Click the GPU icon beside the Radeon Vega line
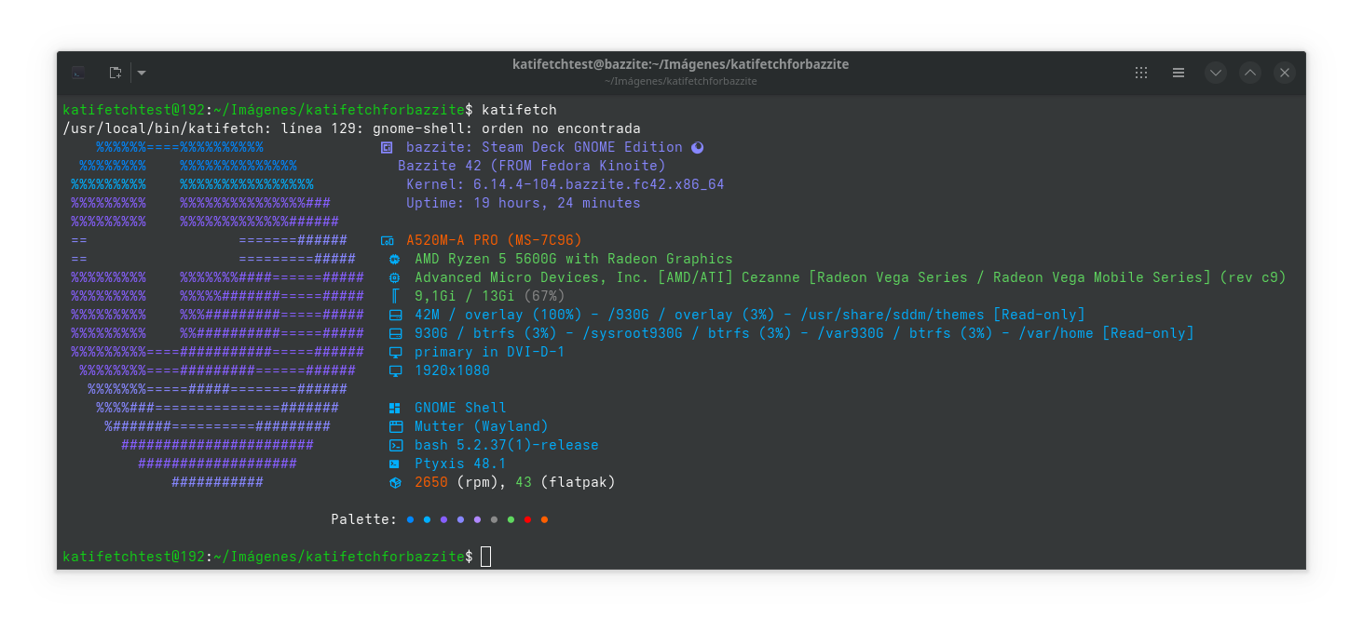1363x632 pixels. (394, 276)
